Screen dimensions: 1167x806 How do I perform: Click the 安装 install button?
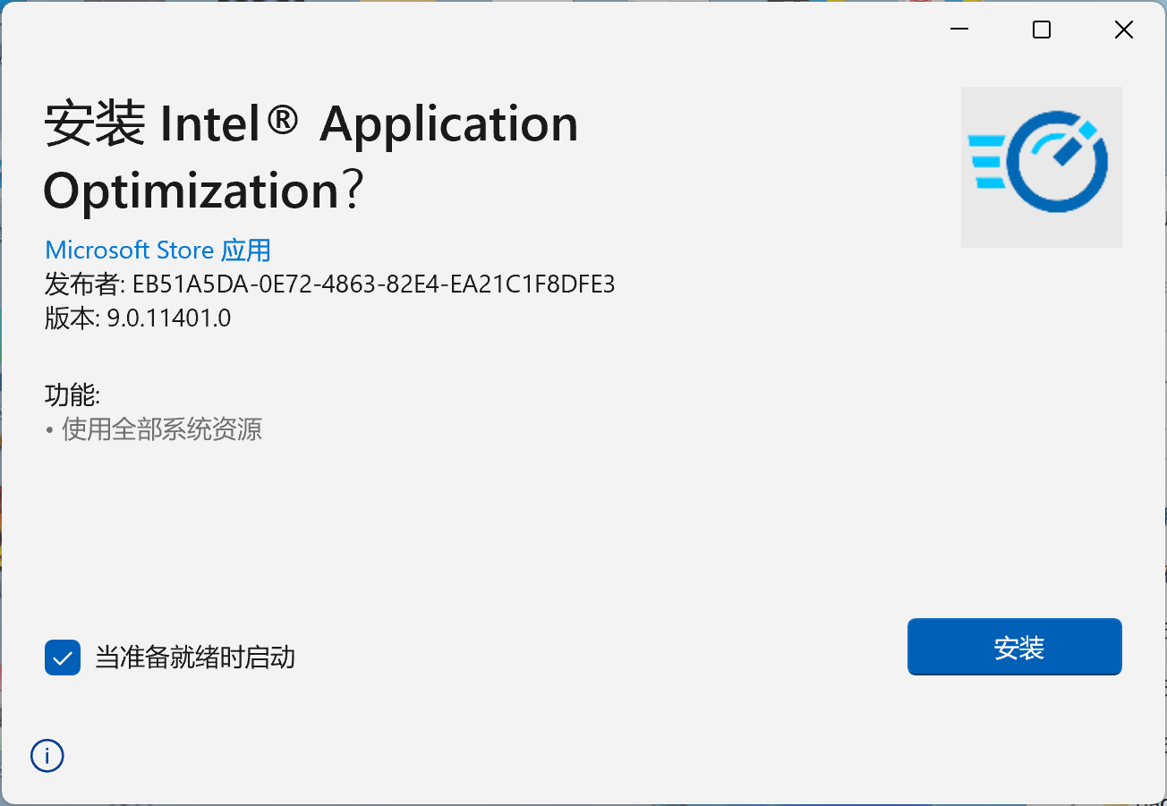(x=1014, y=647)
